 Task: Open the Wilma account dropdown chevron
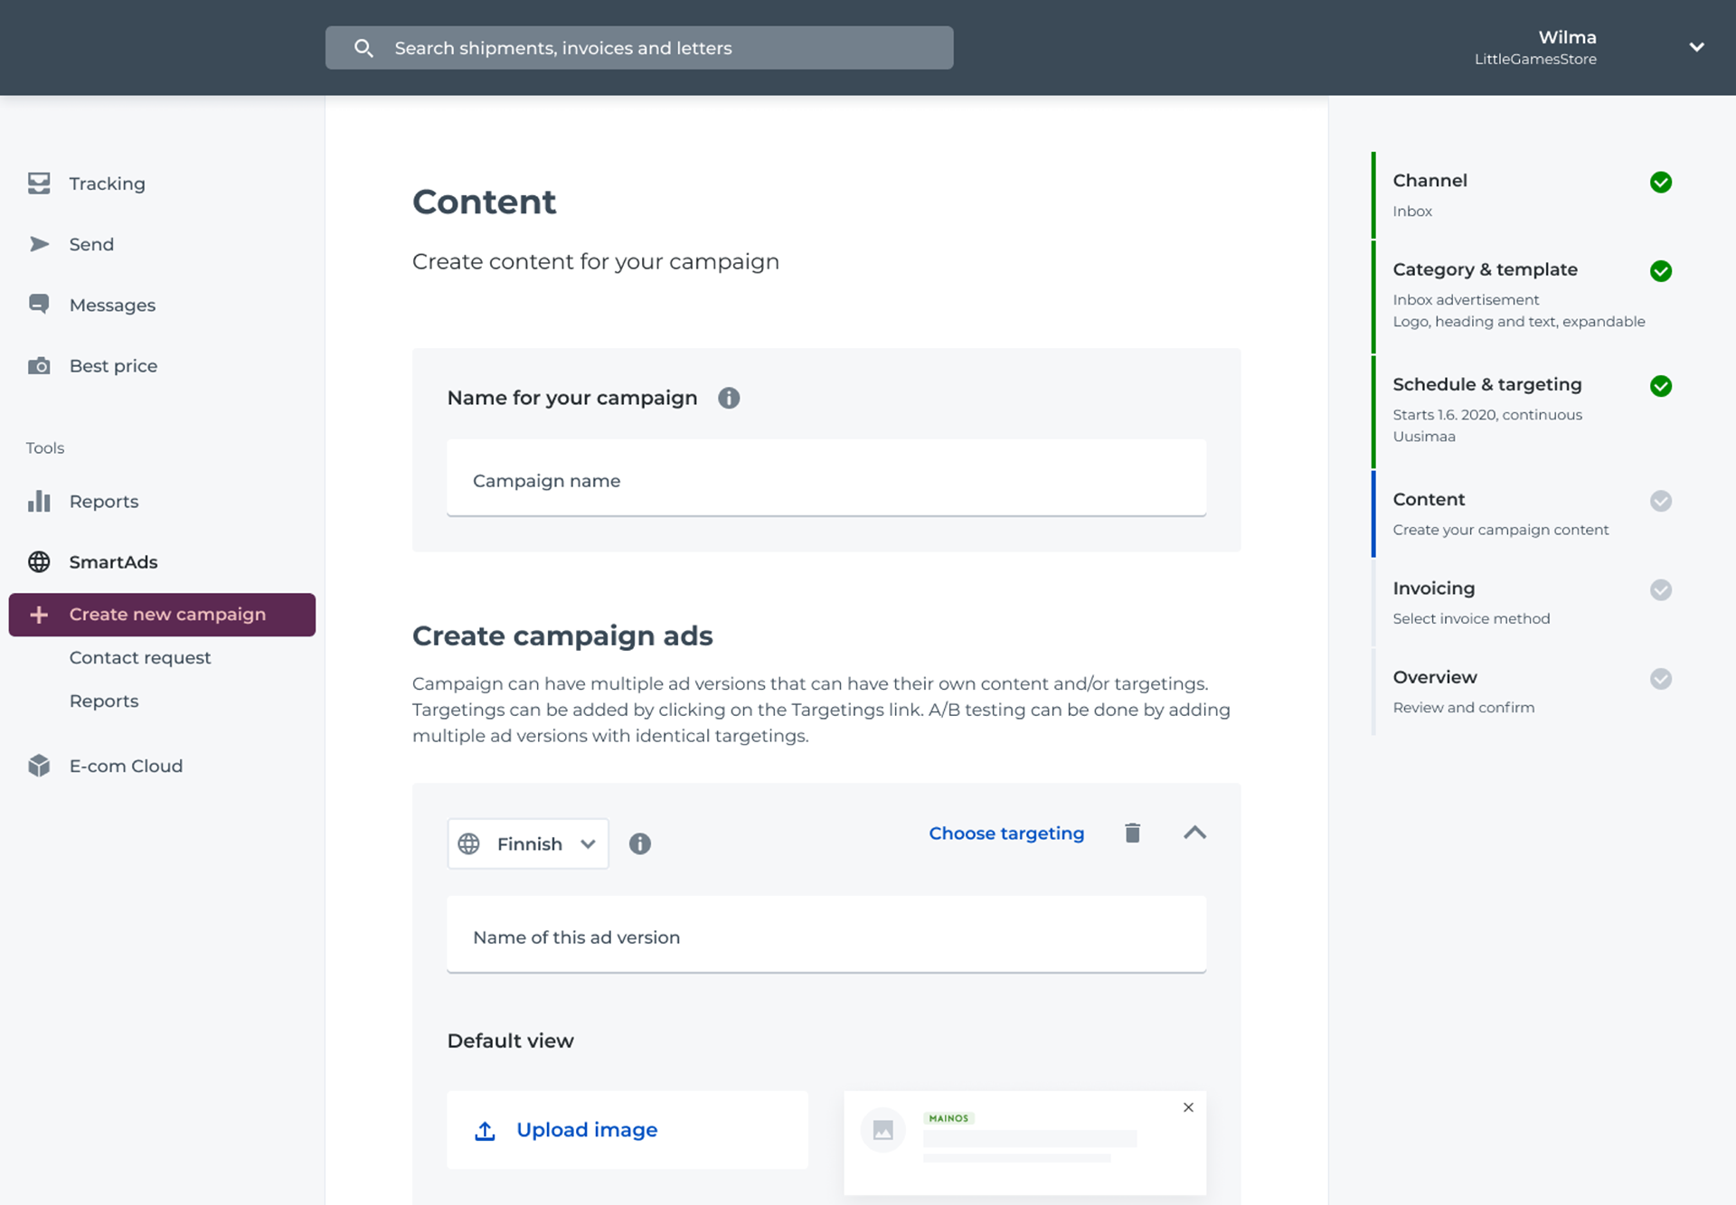tap(1696, 47)
